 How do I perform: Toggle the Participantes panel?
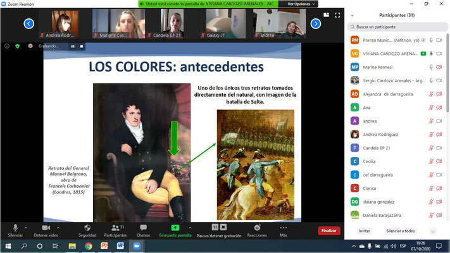point(115,231)
